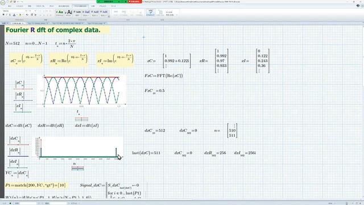Open the third ribbon tab
364x205 pixels.
click(x=30, y=6)
